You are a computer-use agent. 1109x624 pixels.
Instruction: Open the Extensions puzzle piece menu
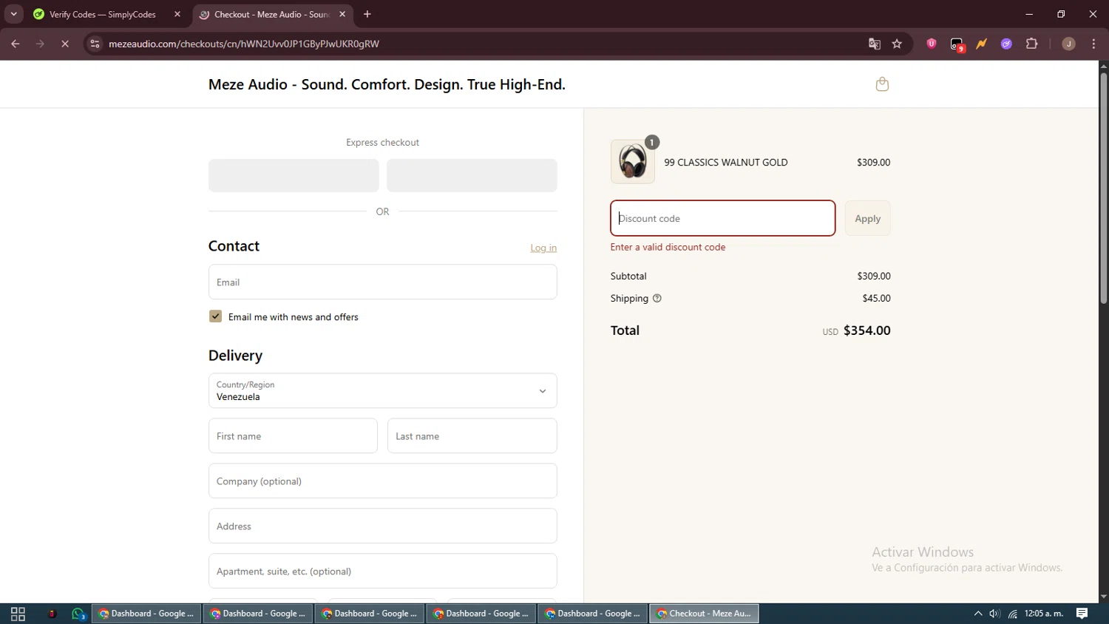pyautogui.click(x=1032, y=44)
